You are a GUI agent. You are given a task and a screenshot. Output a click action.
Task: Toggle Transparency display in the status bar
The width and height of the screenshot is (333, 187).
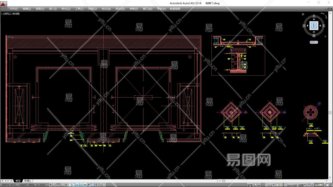92,185
